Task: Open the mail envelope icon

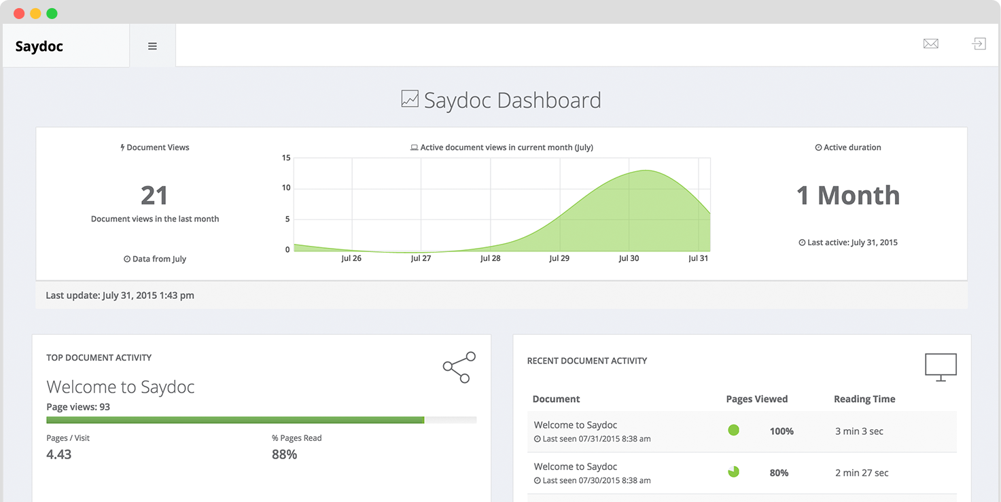Action: click(930, 43)
